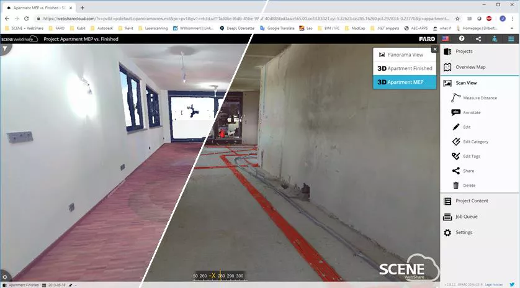Click Share in the Scan View tools
The height and width of the screenshot is (288, 520).
tap(463, 171)
